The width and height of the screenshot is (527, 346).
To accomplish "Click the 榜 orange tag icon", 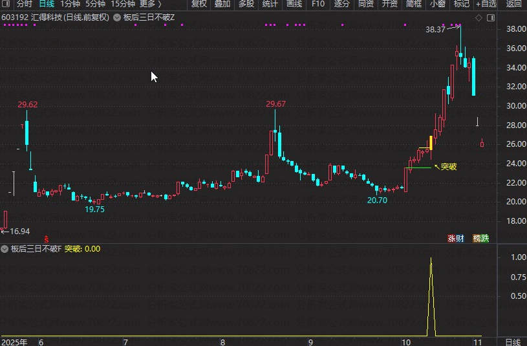I will [477, 239].
